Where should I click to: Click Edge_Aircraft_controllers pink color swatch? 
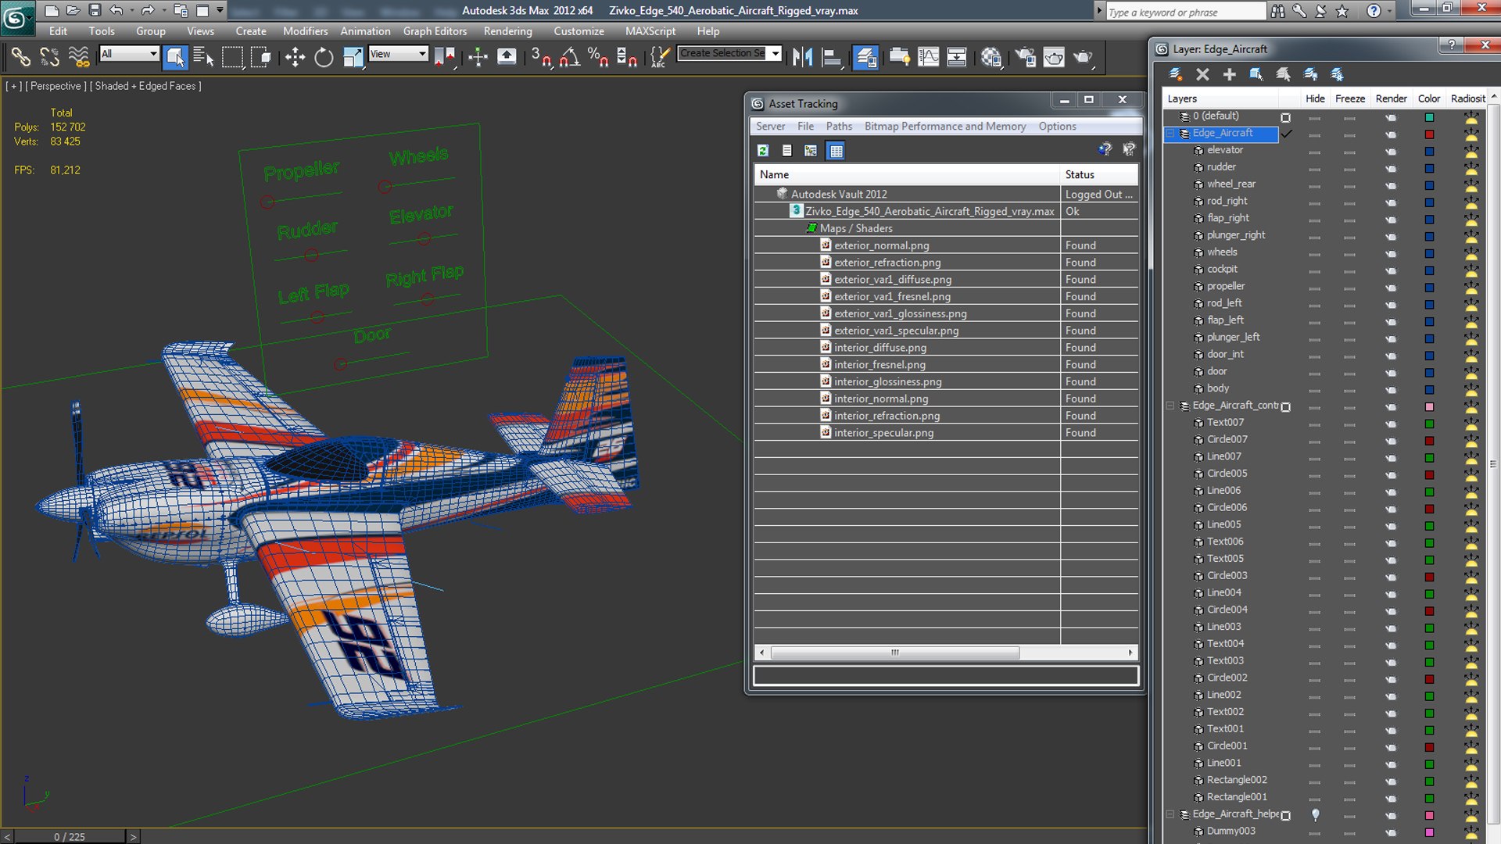(1429, 406)
